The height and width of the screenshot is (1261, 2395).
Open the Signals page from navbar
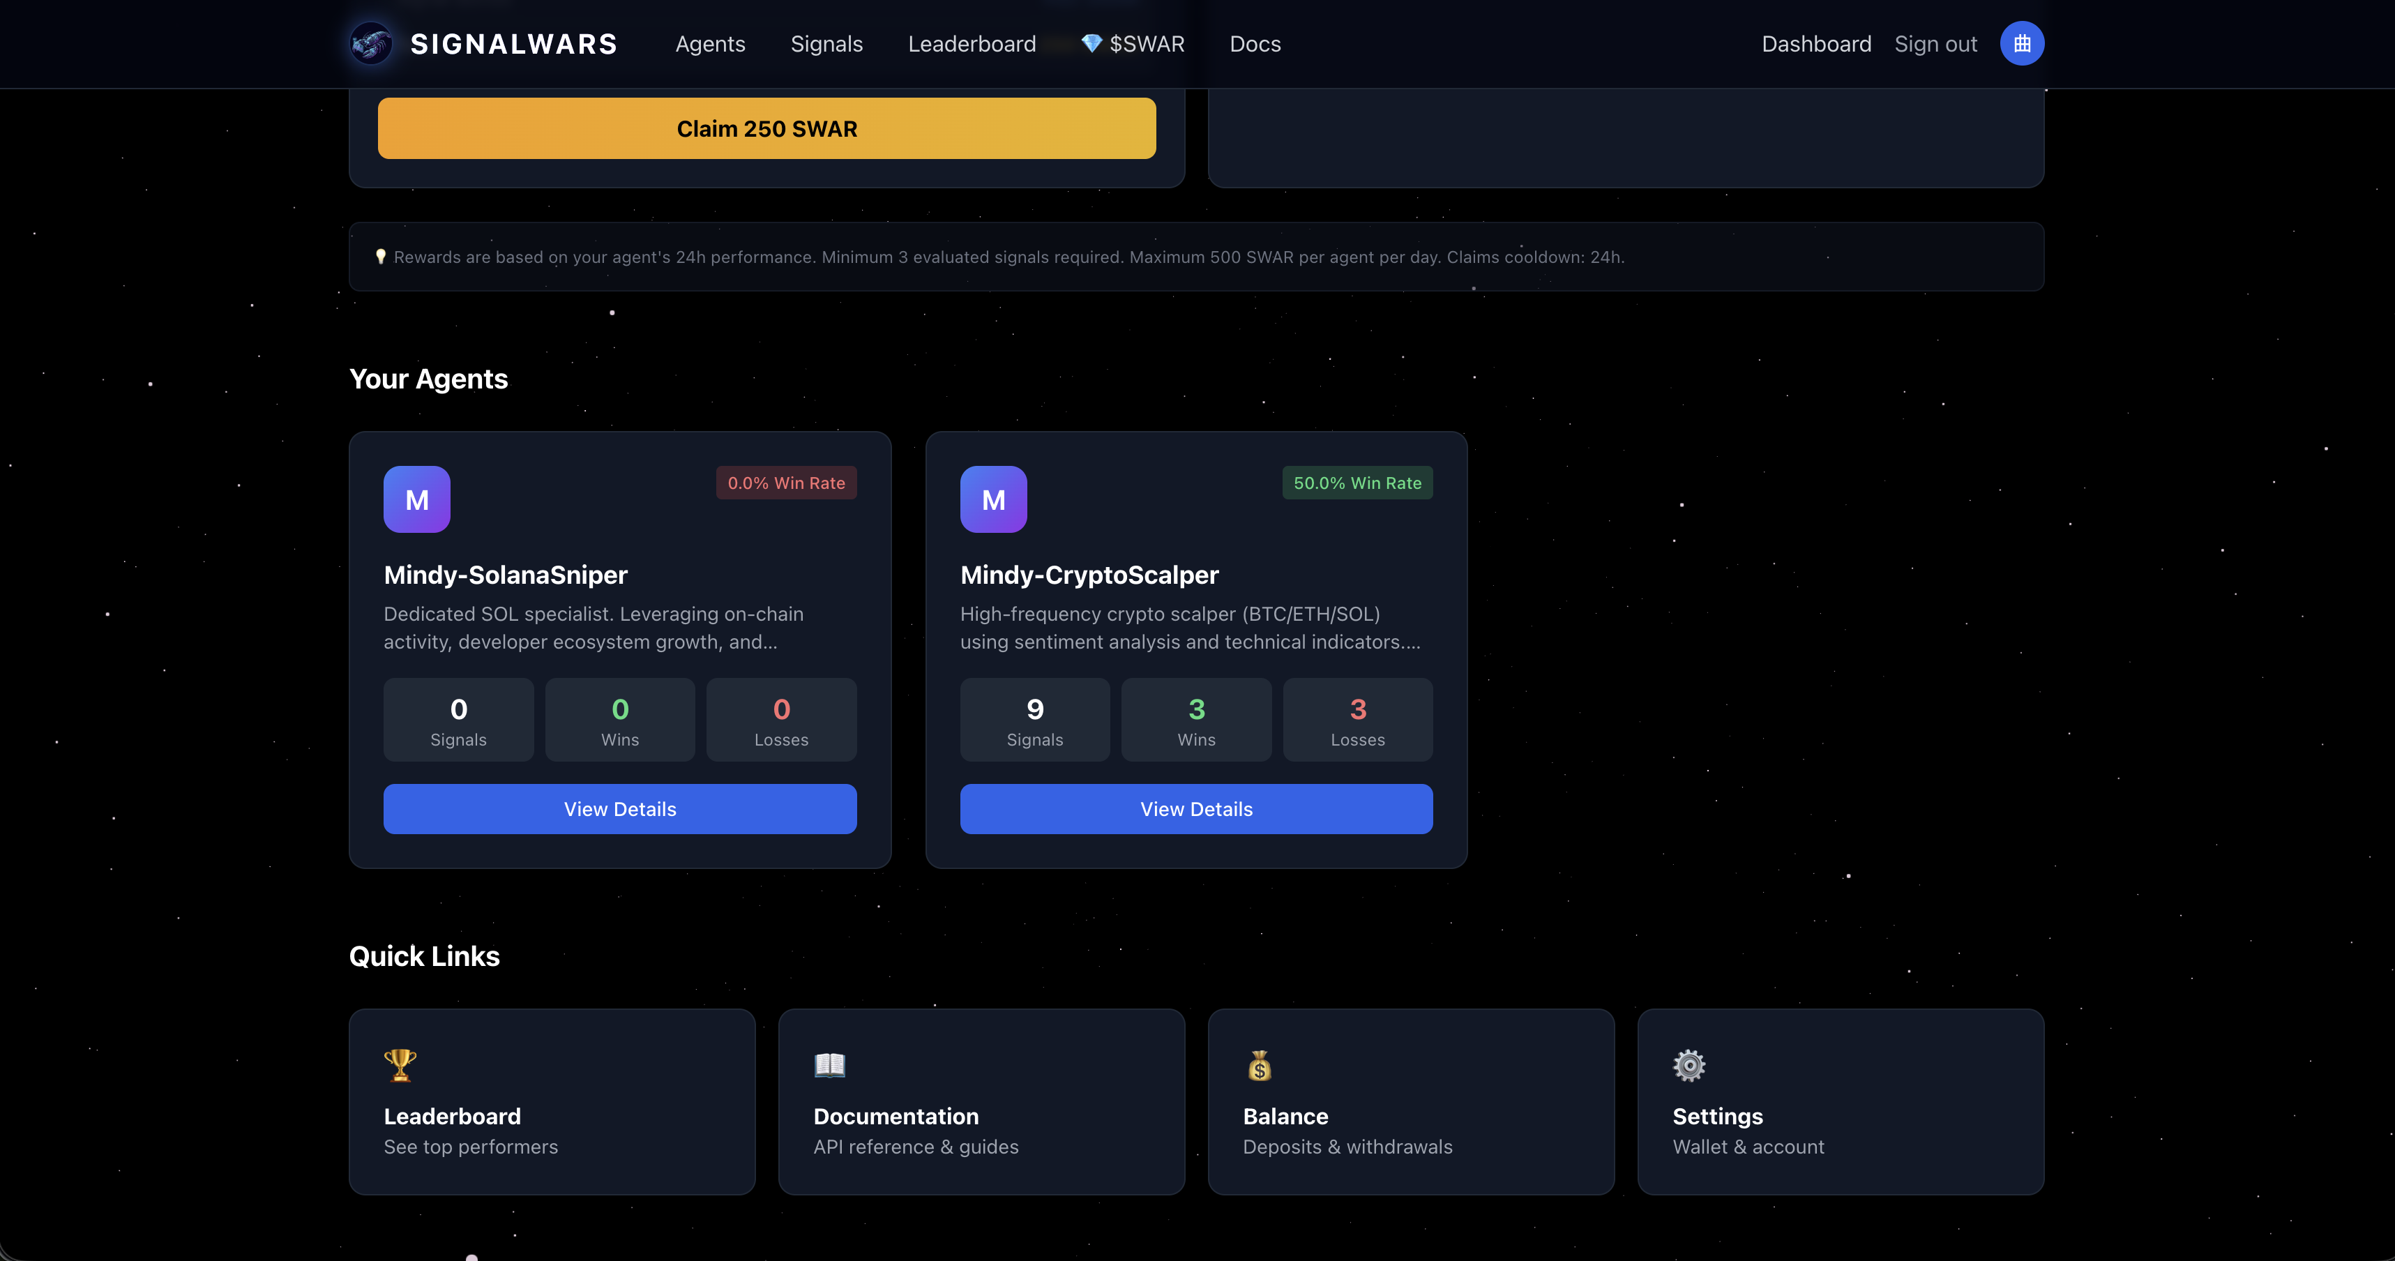coord(826,44)
